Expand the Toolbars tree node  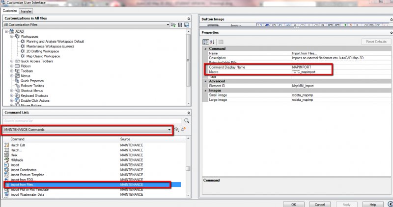point(12,71)
